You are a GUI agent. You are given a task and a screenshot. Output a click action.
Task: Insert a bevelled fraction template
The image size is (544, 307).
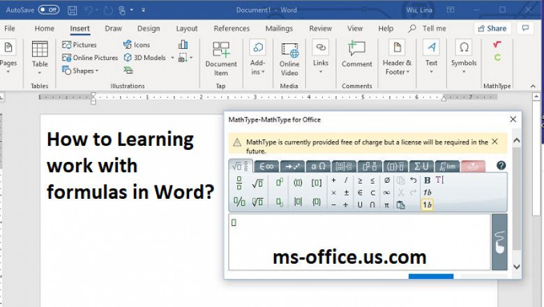coord(239,202)
